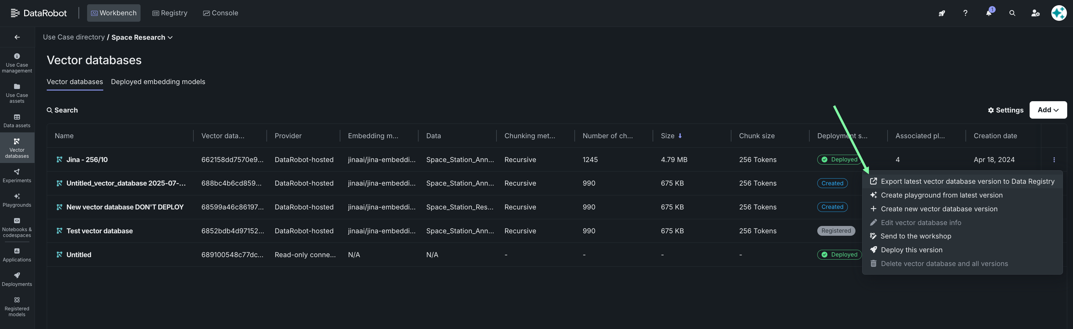The image size is (1073, 329).
Task: Open the Data assets sidebar item
Action: tap(17, 120)
